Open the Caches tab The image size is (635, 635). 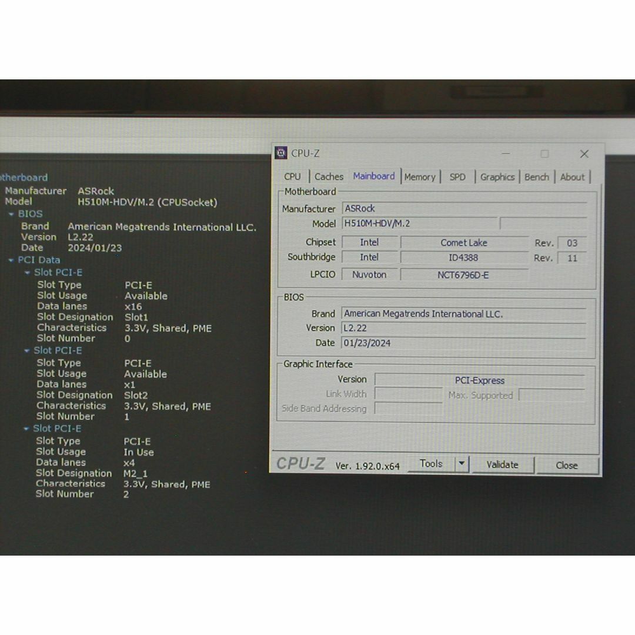pyautogui.click(x=329, y=176)
